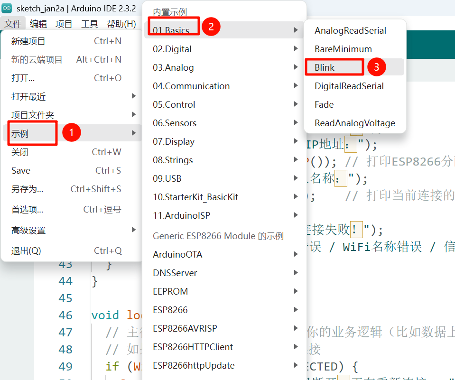Viewport: 455px width, 380px height.
Task: Click line number 44 in the editor gutter
Action: tap(65, 281)
